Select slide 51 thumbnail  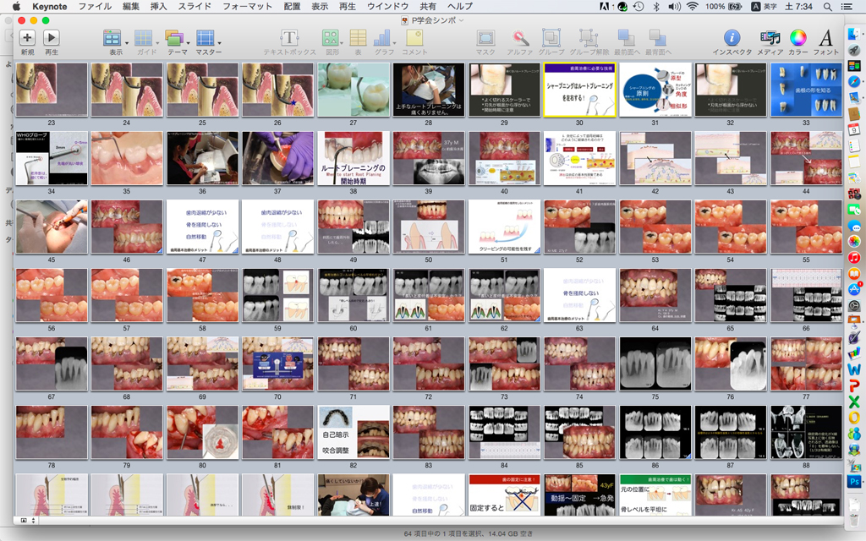click(504, 227)
